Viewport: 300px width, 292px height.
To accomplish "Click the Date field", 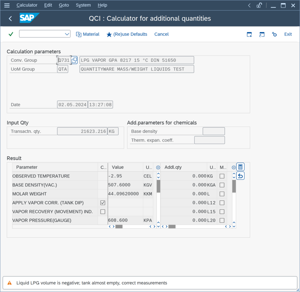I will coord(72,105).
